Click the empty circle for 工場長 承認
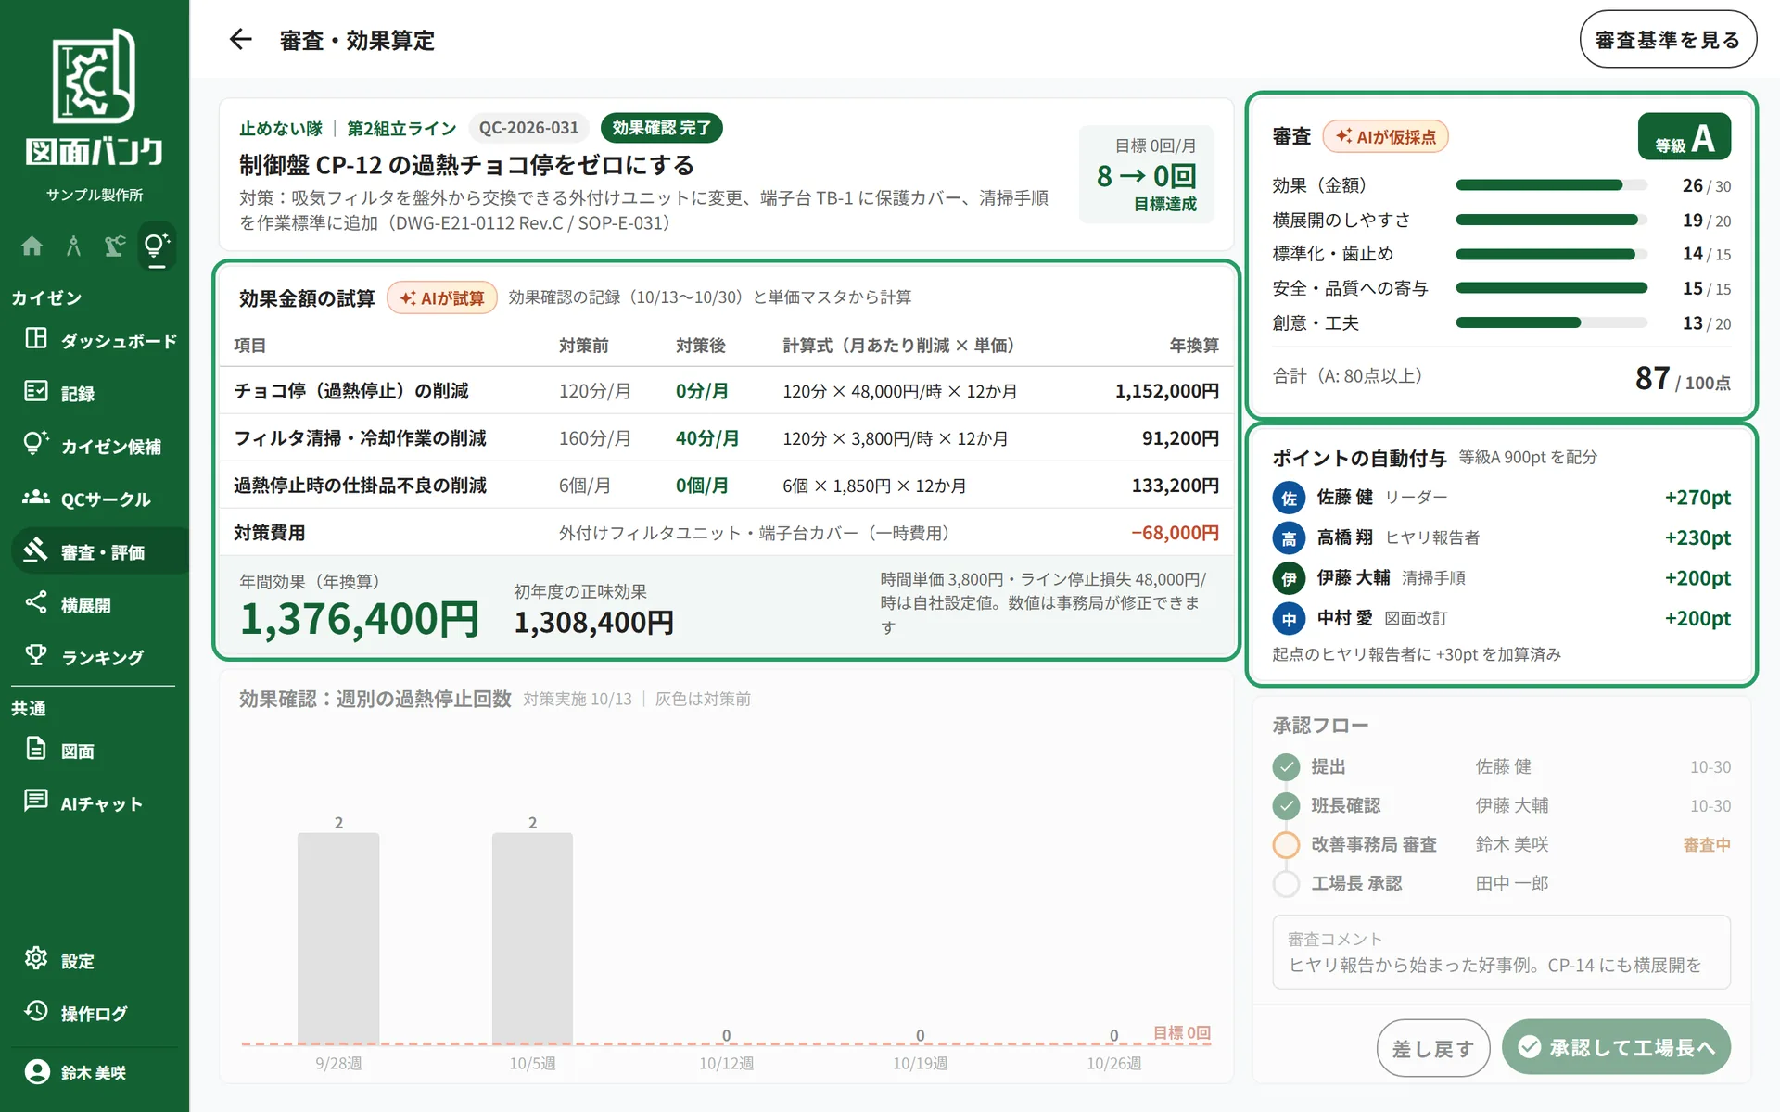Image resolution: width=1780 pixels, height=1112 pixels. pos(1286,884)
